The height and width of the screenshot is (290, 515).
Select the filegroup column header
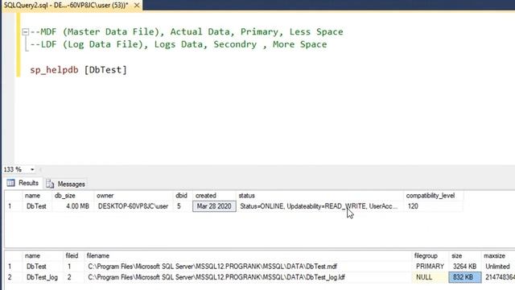[430, 256]
